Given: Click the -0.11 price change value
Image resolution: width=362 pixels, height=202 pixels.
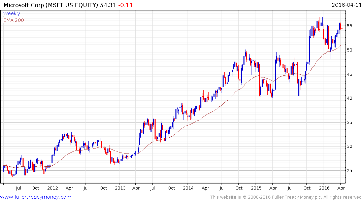Looking at the screenshot, I should coord(126,5).
